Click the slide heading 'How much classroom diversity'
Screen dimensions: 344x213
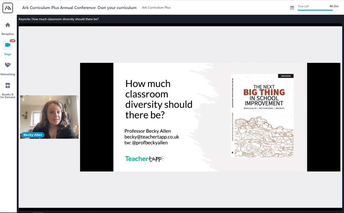159,99
